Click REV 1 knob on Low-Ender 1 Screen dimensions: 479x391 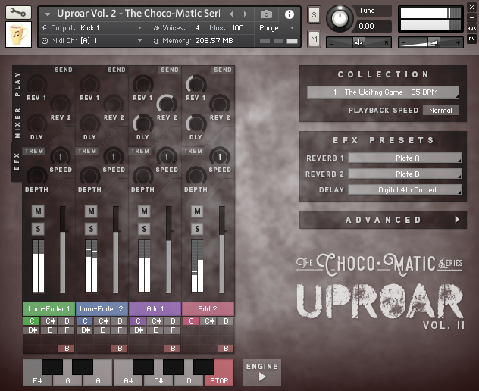click(x=37, y=84)
